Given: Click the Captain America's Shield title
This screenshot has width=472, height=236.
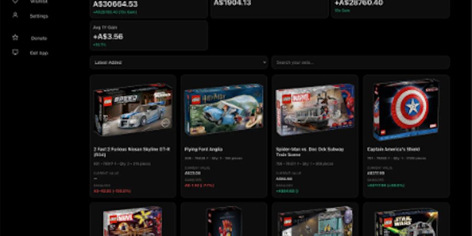Looking at the screenshot, I should 393,149.
